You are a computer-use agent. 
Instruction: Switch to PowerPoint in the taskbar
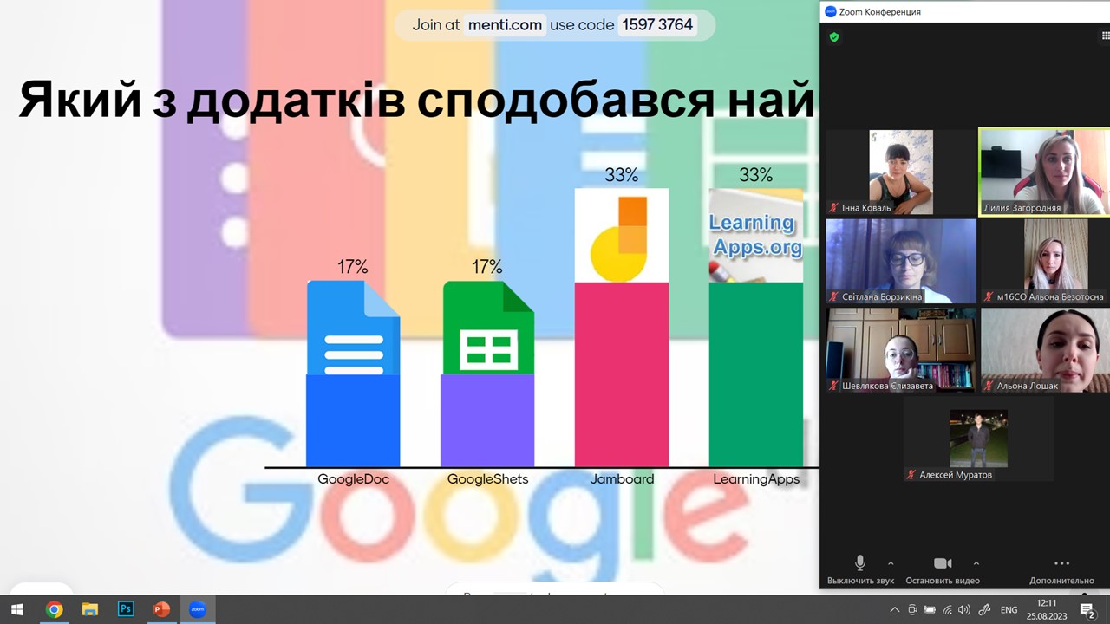pyautogui.click(x=161, y=609)
